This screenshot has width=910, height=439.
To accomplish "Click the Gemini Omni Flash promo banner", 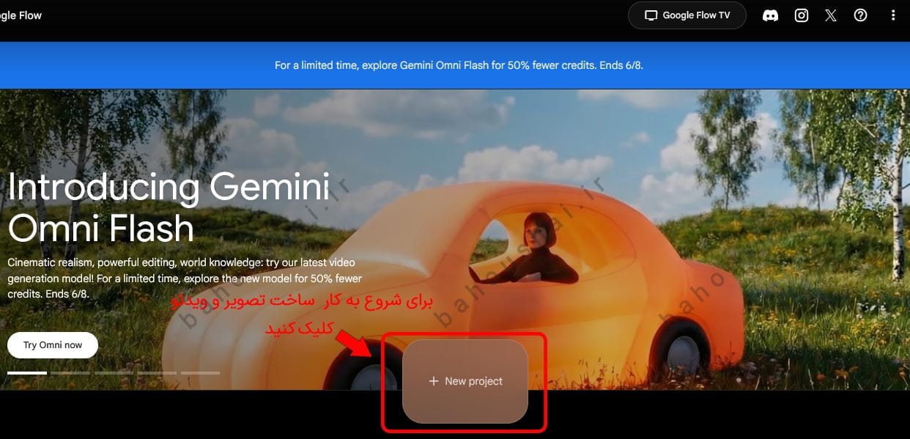I will (x=455, y=65).
